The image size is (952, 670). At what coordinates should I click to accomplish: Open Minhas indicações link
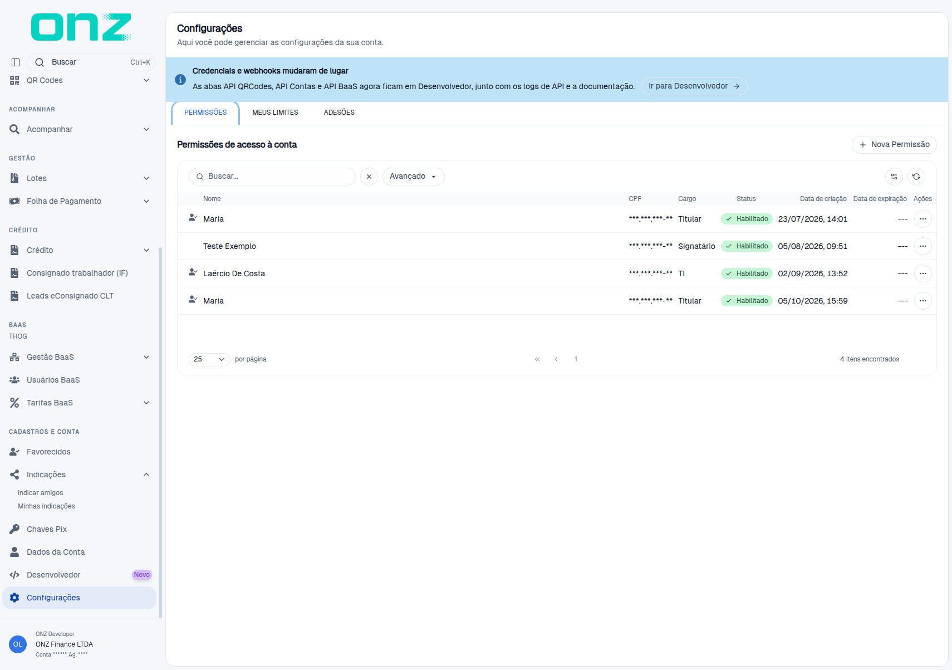click(46, 506)
